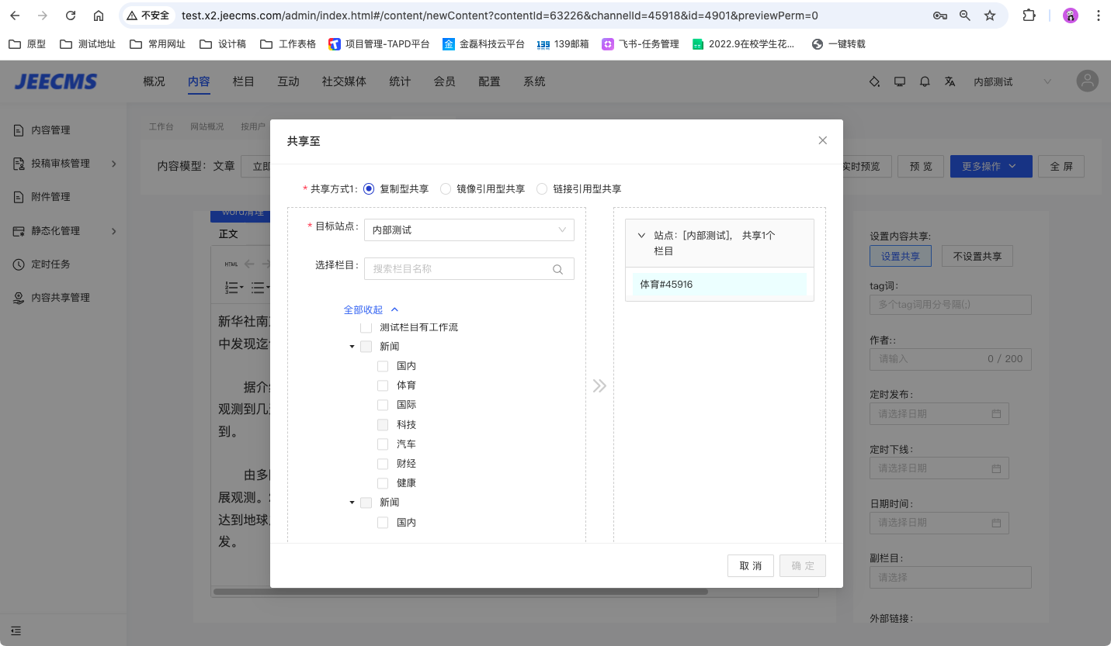Click the sidebar collapse icon at bottom left
This screenshot has width=1111, height=646.
(16, 630)
